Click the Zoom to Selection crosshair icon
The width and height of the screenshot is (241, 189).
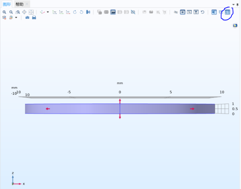coord(24,12)
